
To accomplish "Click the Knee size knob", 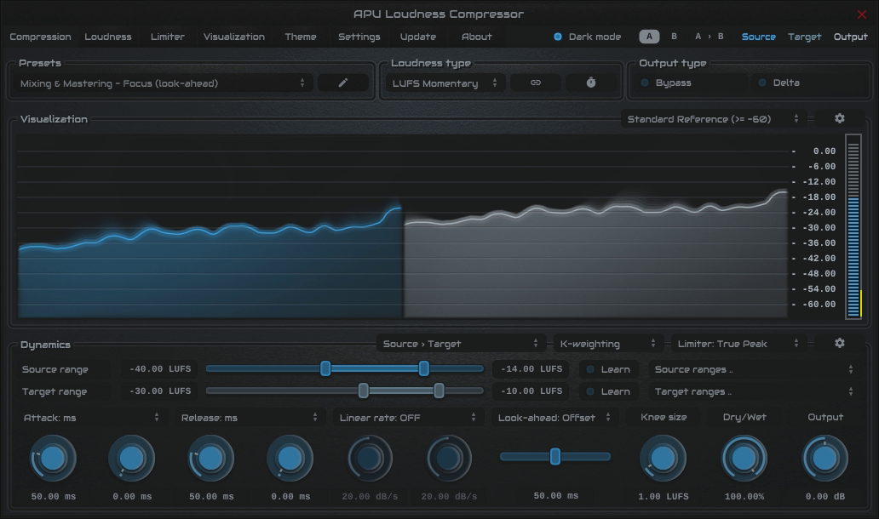I will pos(662,459).
